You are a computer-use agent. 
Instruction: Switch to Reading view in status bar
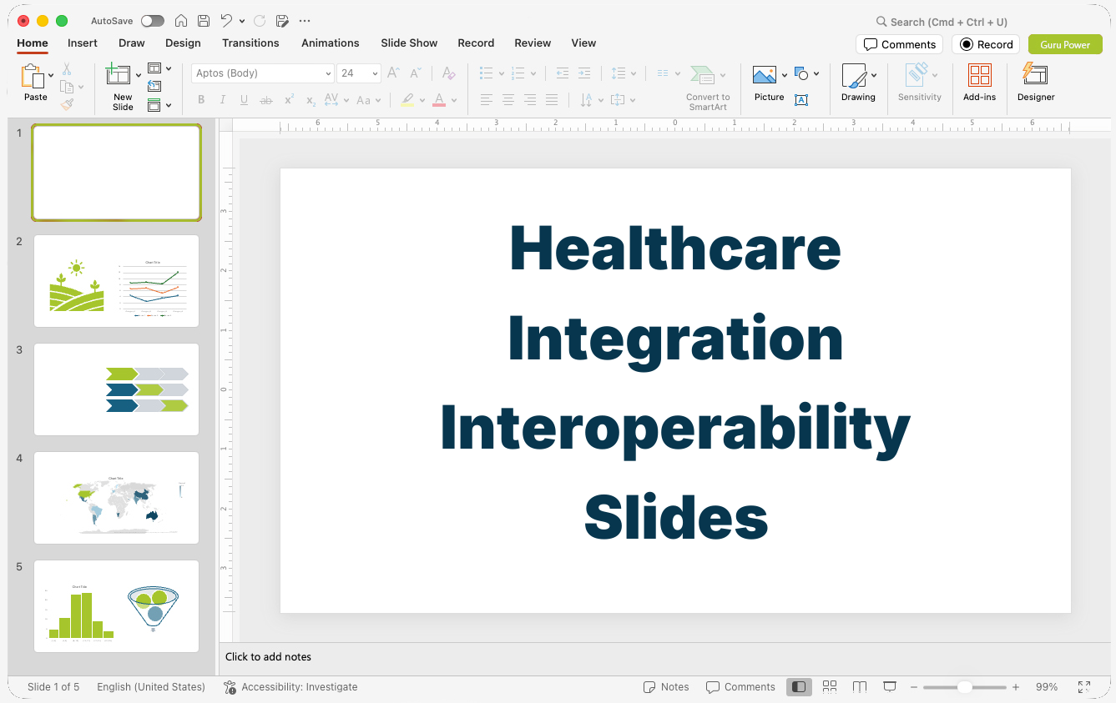coord(860,687)
